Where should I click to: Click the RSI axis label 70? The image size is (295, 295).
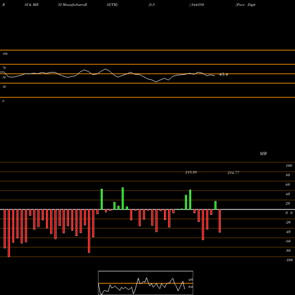click(4, 68)
